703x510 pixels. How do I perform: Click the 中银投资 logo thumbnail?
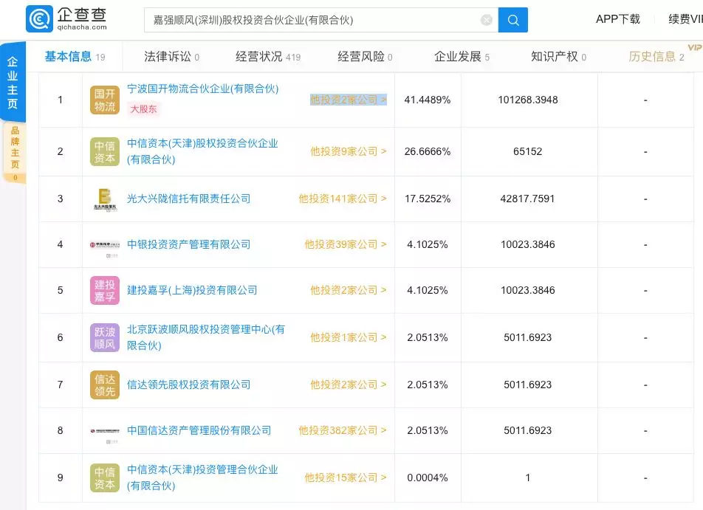coord(104,245)
